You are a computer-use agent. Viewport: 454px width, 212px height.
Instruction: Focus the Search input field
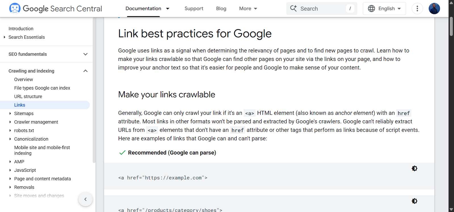point(322,9)
